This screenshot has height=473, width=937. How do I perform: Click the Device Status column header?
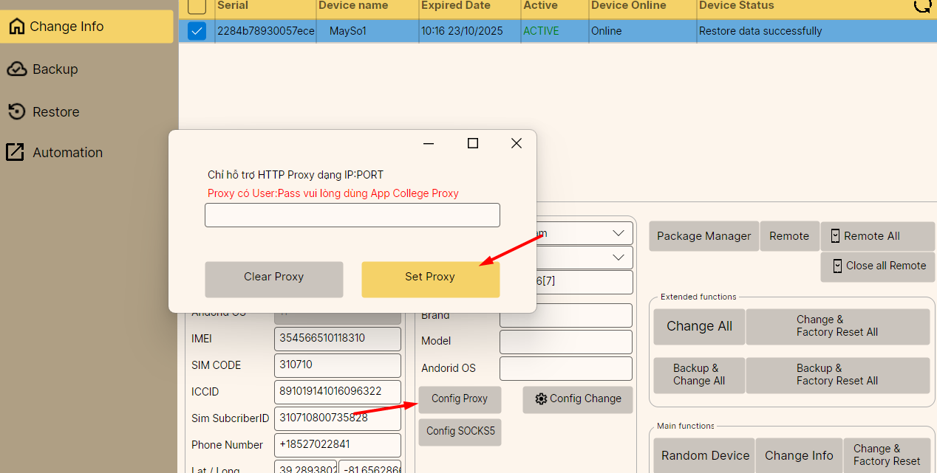(x=736, y=6)
